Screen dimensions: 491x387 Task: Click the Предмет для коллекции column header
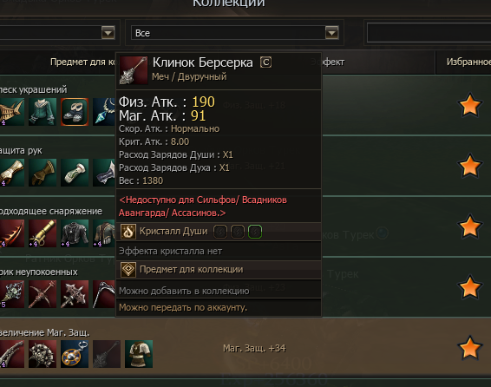click(x=82, y=62)
